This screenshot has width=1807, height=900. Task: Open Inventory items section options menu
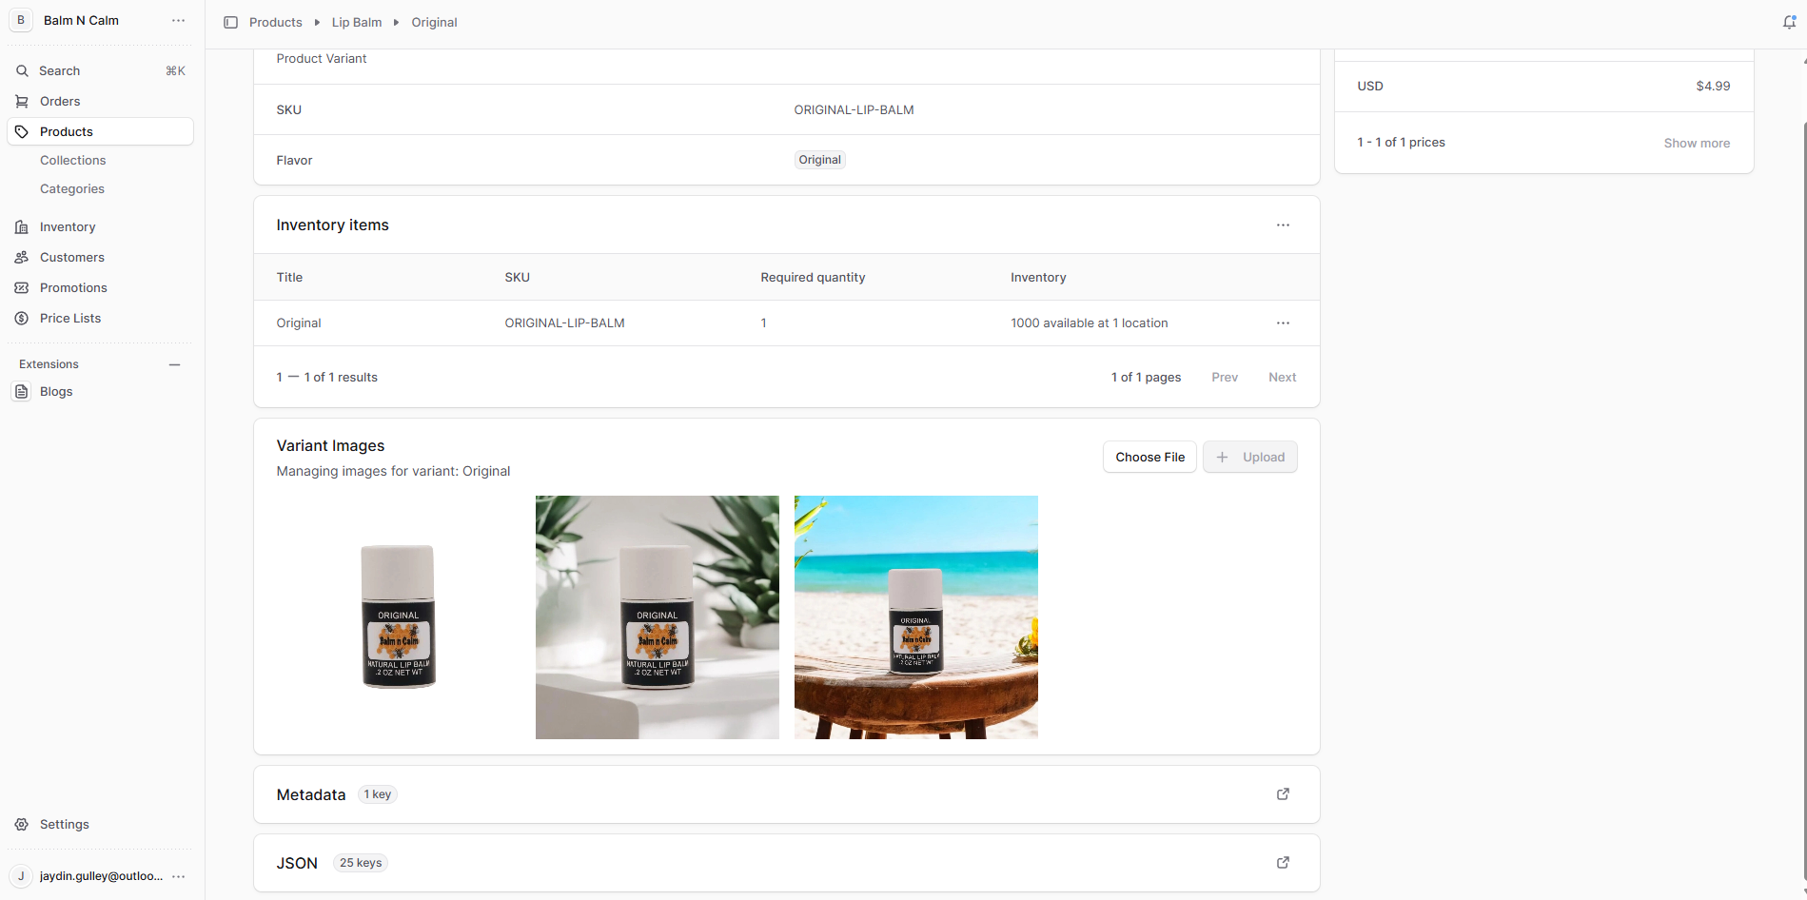[x=1283, y=225]
